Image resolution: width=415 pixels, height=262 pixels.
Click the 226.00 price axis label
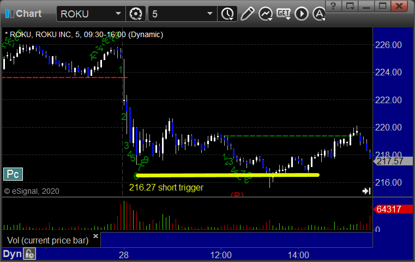(388, 45)
